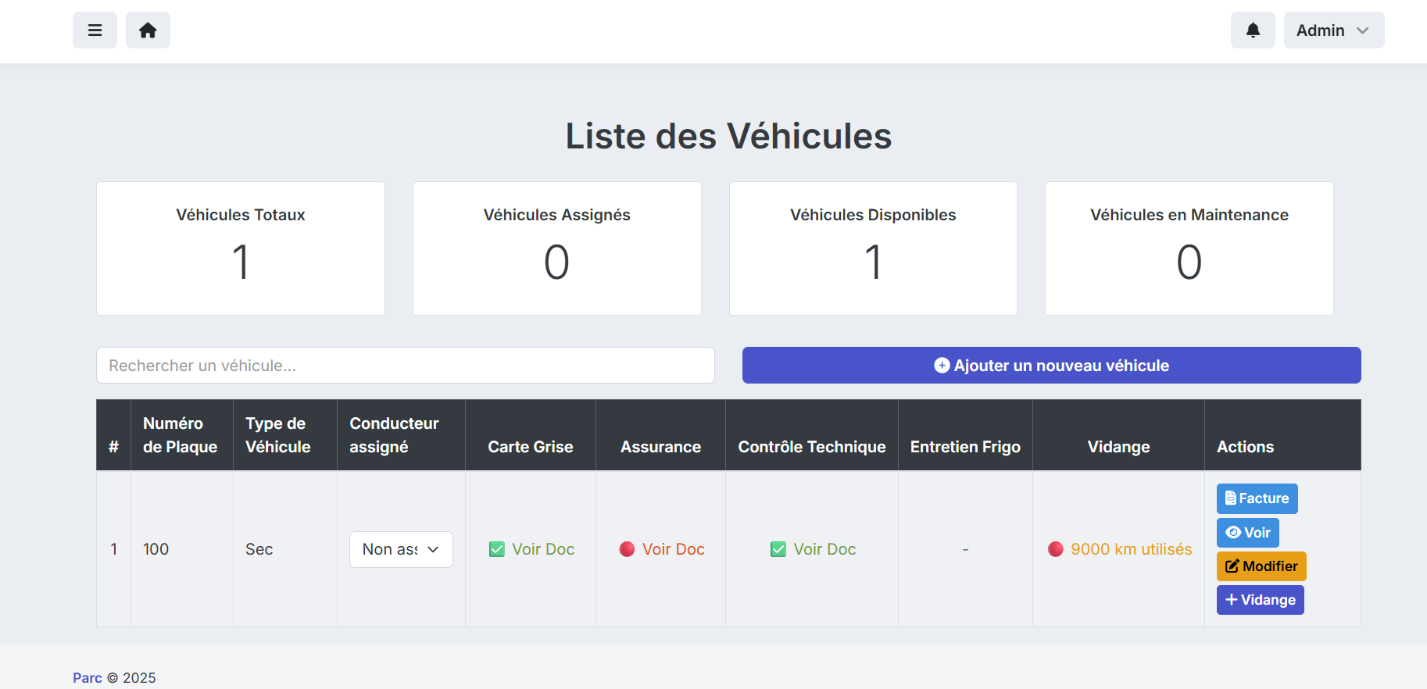Click the Parc footer link

tap(88, 678)
